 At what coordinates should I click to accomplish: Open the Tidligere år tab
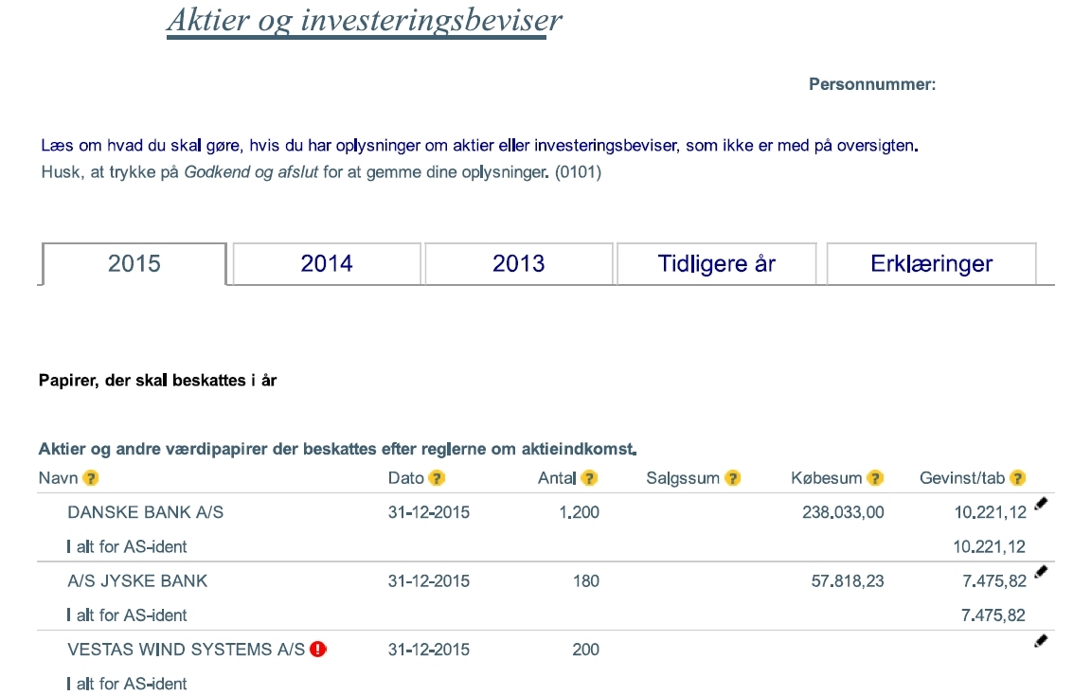click(x=715, y=263)
